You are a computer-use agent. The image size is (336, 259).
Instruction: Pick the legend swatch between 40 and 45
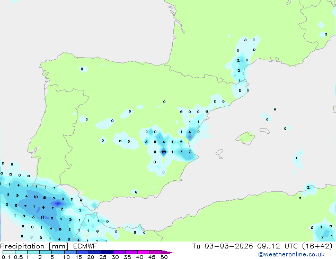pos(144,252)
